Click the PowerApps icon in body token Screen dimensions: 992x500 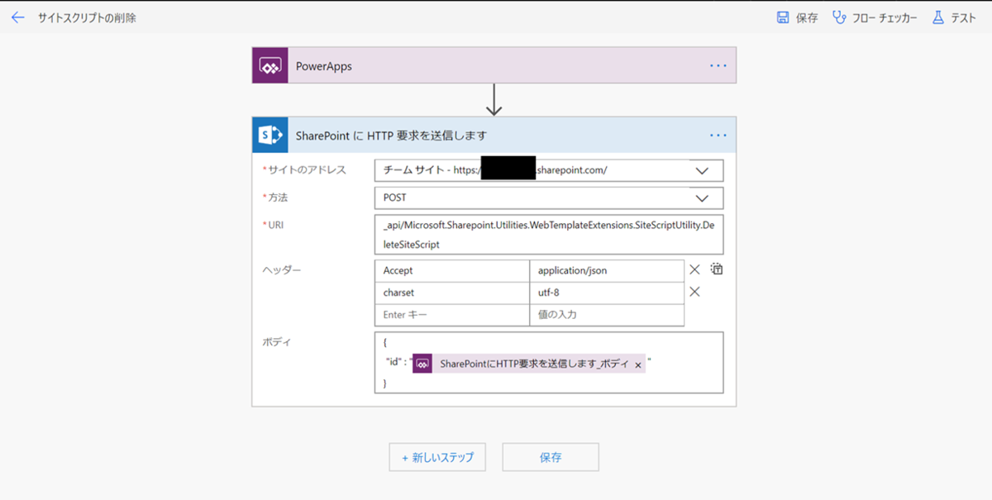422,364
